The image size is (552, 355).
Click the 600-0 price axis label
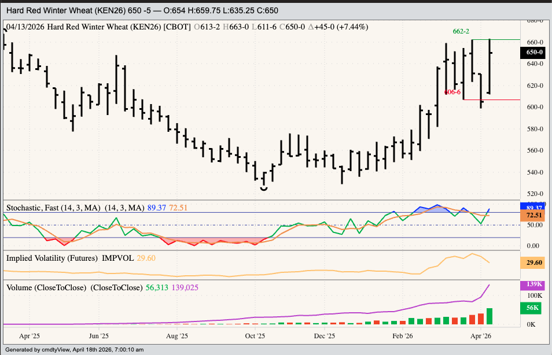[x=535, y=107]
